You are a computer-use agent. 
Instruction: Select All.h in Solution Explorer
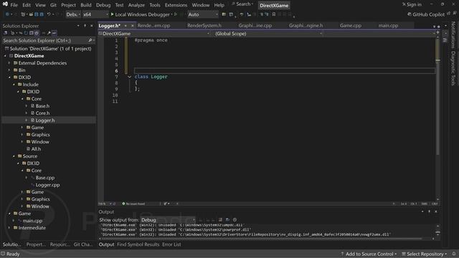[x=36, y=149]
